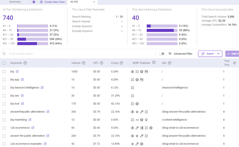The height and width of the screenshot is (147, 239).
Task: Open URL in answerthepublic alternatives row
Action: (x=184, y=112)
